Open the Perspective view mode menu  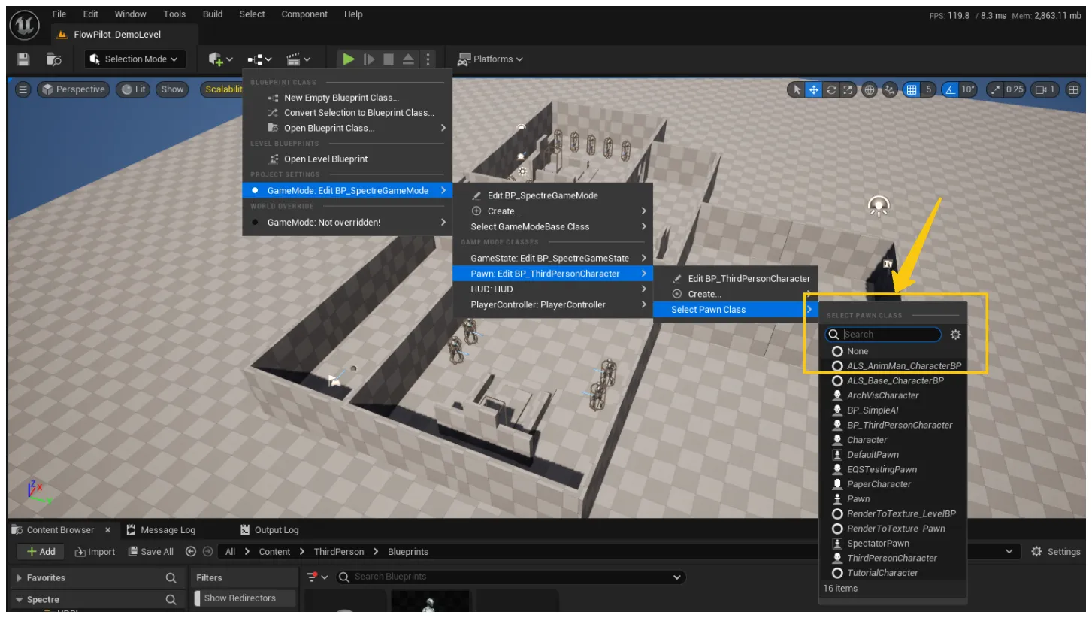73,89
